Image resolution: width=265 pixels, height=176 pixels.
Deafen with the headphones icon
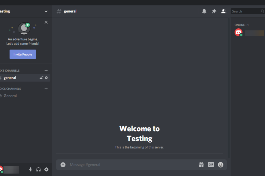tap(39, 169)
